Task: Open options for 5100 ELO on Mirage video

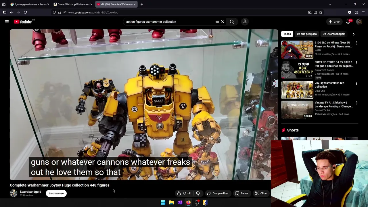Action: (x=356, y=43)
